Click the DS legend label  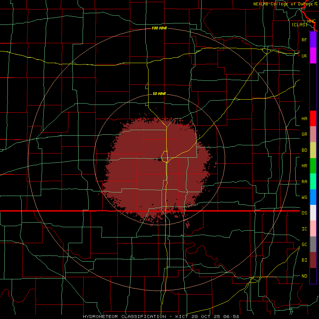coord(304,213)
